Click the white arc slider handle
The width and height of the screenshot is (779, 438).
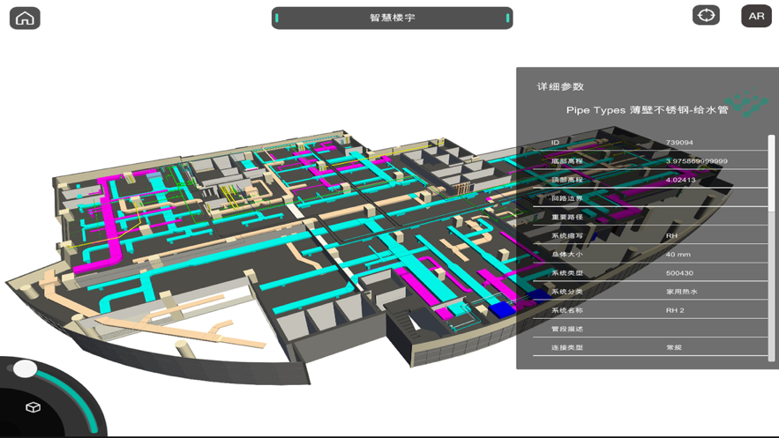pos(26,368)
